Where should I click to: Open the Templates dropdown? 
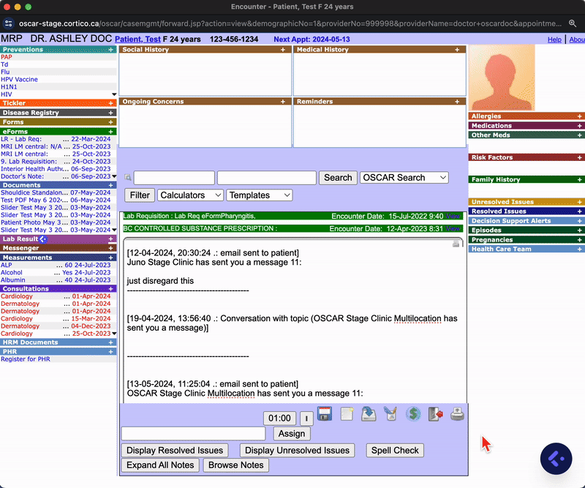click(x=259, y=195)
